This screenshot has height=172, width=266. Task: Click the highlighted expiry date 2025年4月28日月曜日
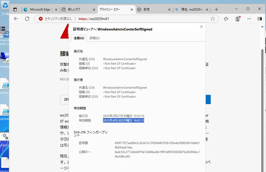[124, 120]
